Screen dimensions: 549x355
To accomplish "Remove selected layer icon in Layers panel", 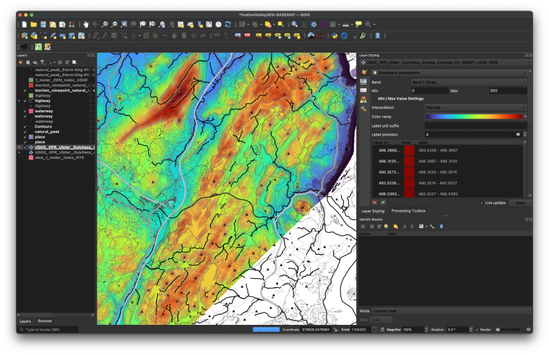I will (74, 62).
